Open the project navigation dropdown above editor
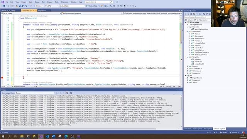247x139 pixels. pyautogui.click(x=31, y=14)
